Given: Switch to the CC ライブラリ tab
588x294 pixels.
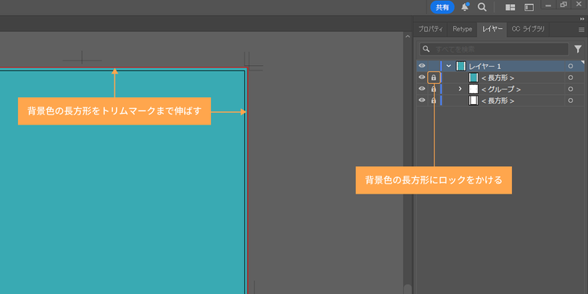Looking at the screenshot, I should [528, 29].
